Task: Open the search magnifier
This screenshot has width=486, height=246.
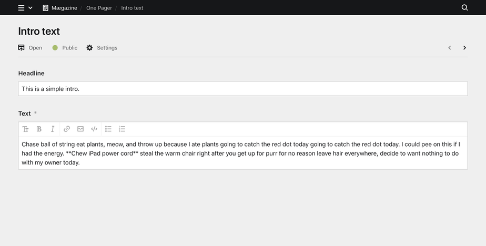Action: pos(464,8)
